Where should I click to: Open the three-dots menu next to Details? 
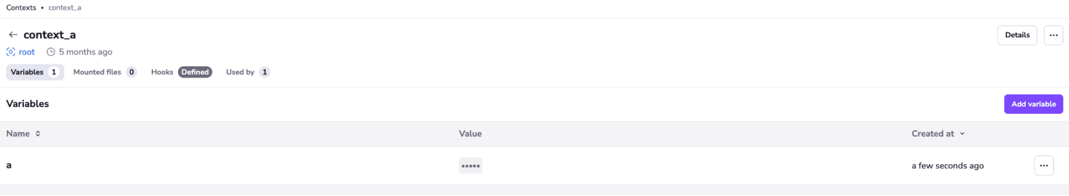tap(1053, 35)
